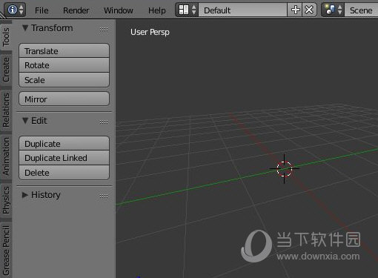Open the Render menu
378x278 pixels.
point(76,10)
